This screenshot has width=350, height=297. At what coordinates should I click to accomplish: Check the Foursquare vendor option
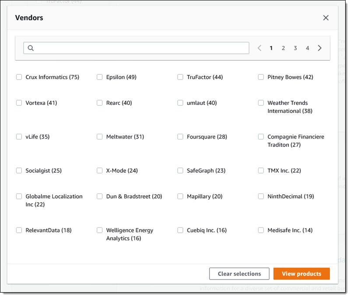click(x=180, y=137)
